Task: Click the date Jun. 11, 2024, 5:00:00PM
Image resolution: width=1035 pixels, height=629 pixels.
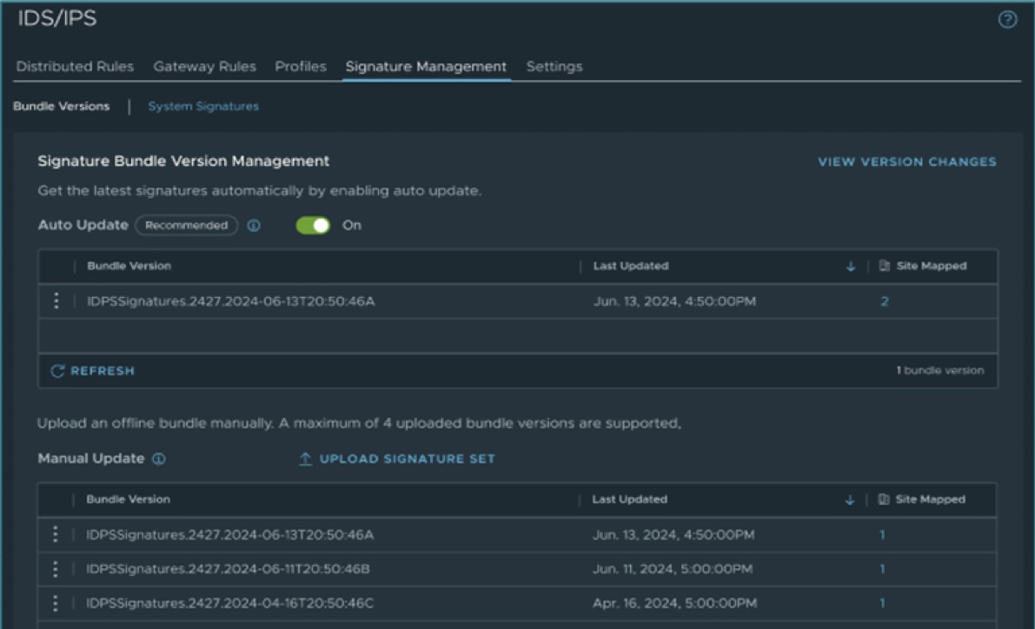Action: tap(673, 569)
